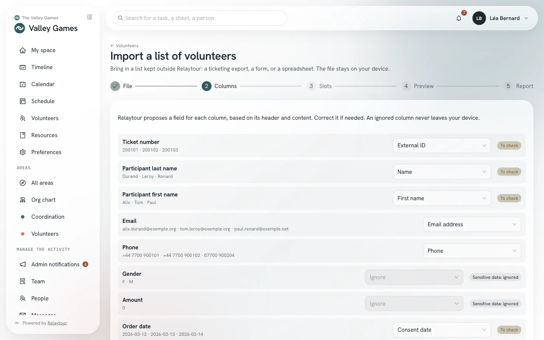This screenshot has height=340, width=544.
Task: Collapse the sidebar with the menu icon
Action: pyautogui.click(x=90, y=17)
